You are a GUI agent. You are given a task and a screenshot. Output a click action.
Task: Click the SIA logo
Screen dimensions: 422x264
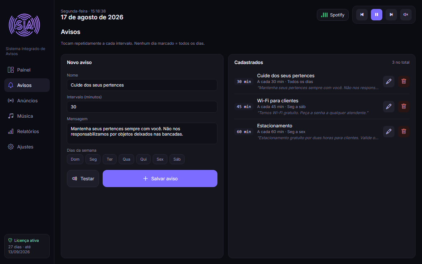24,25
